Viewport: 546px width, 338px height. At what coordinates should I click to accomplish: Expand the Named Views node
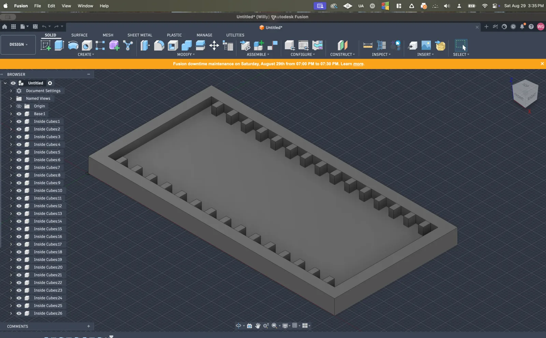click(x=11, y=98)
